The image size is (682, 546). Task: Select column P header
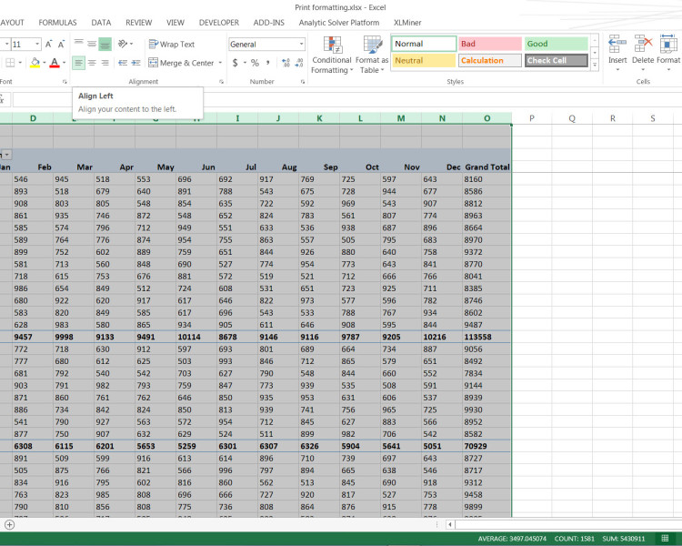[x=531, y=118]
